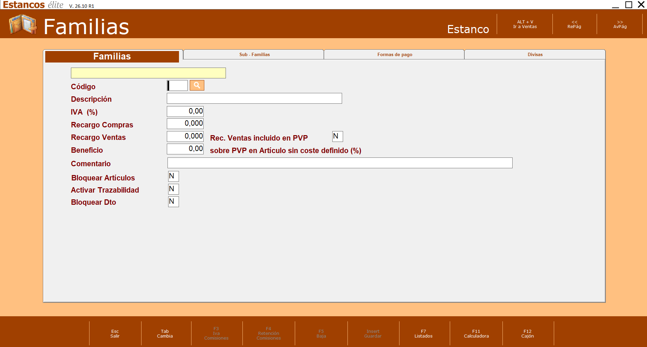Click the F5 Baja button

[x=321, y=333]
